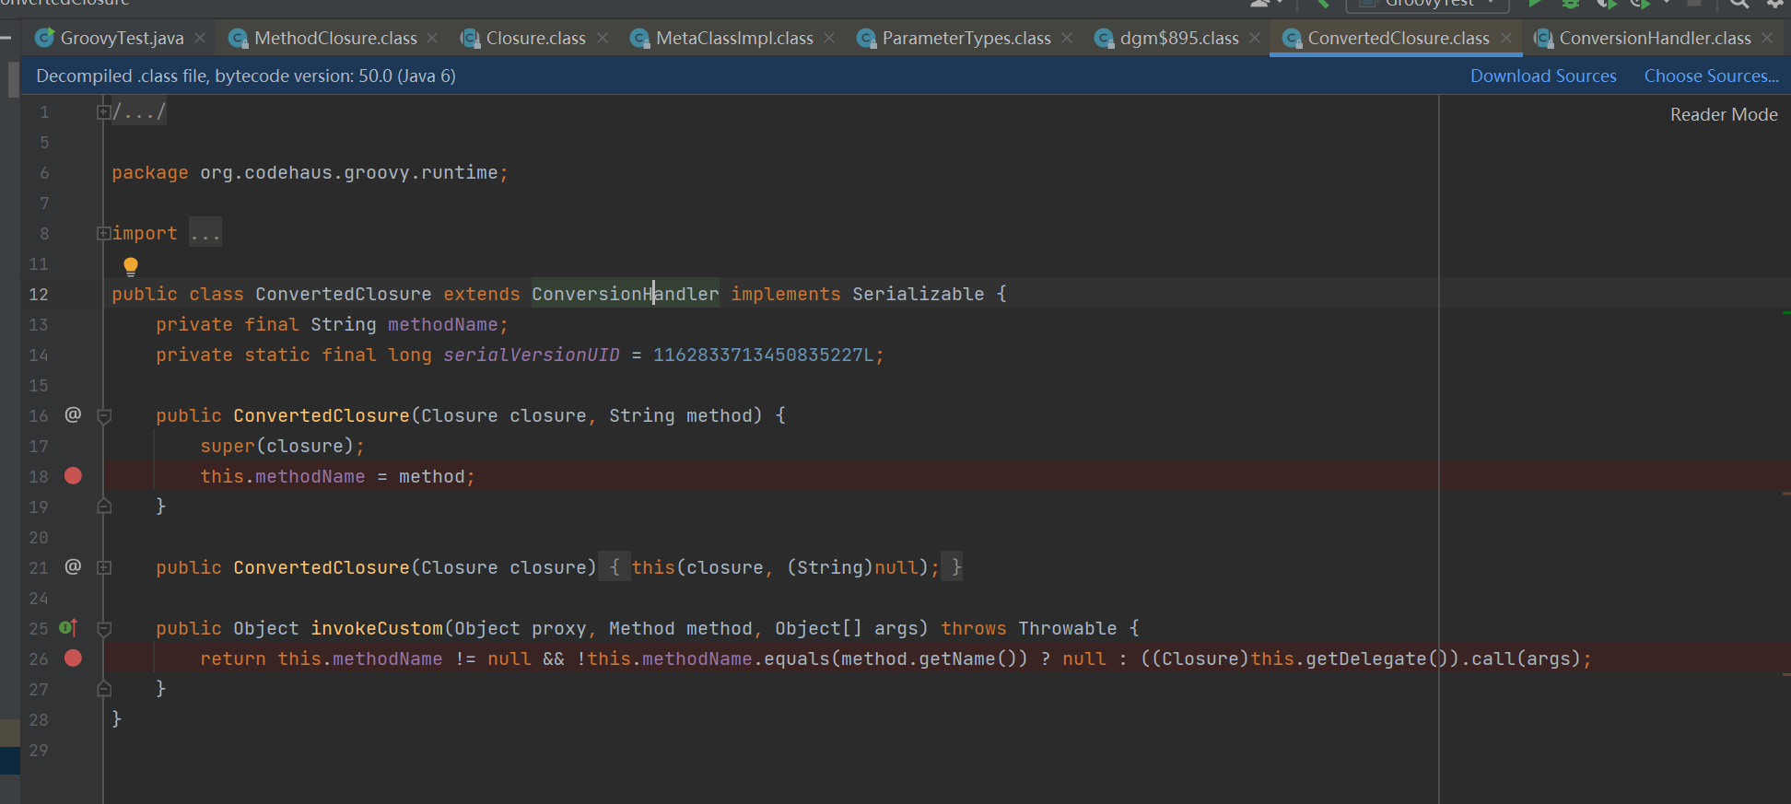Close the ParameterTypes.class tab
Viewport: 1791px width, 804px height.
click(x=1067, y=38)
